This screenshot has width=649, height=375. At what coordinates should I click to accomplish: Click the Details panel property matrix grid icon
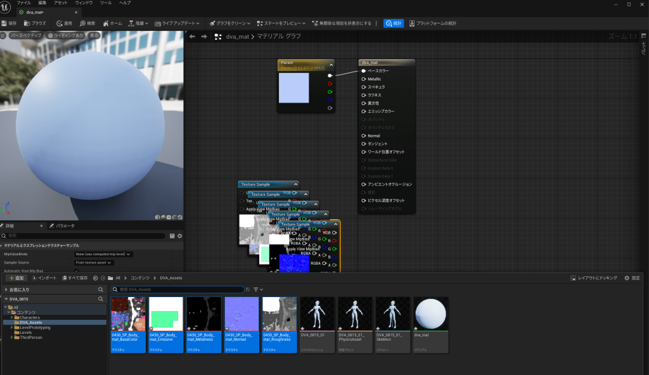(x=172, y=236)
